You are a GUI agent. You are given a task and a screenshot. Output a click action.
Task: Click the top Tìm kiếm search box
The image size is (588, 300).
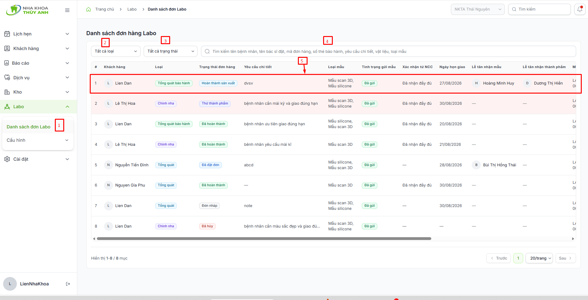539,9
